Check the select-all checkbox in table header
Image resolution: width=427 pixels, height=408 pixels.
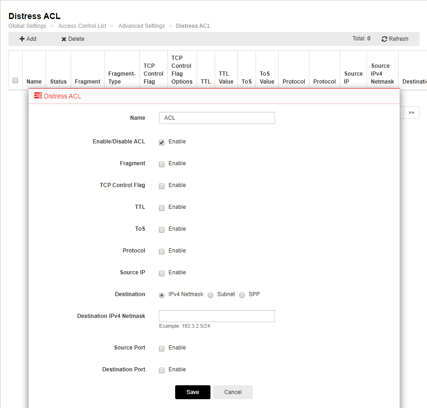pyautogui.click(x=15, y=80)
